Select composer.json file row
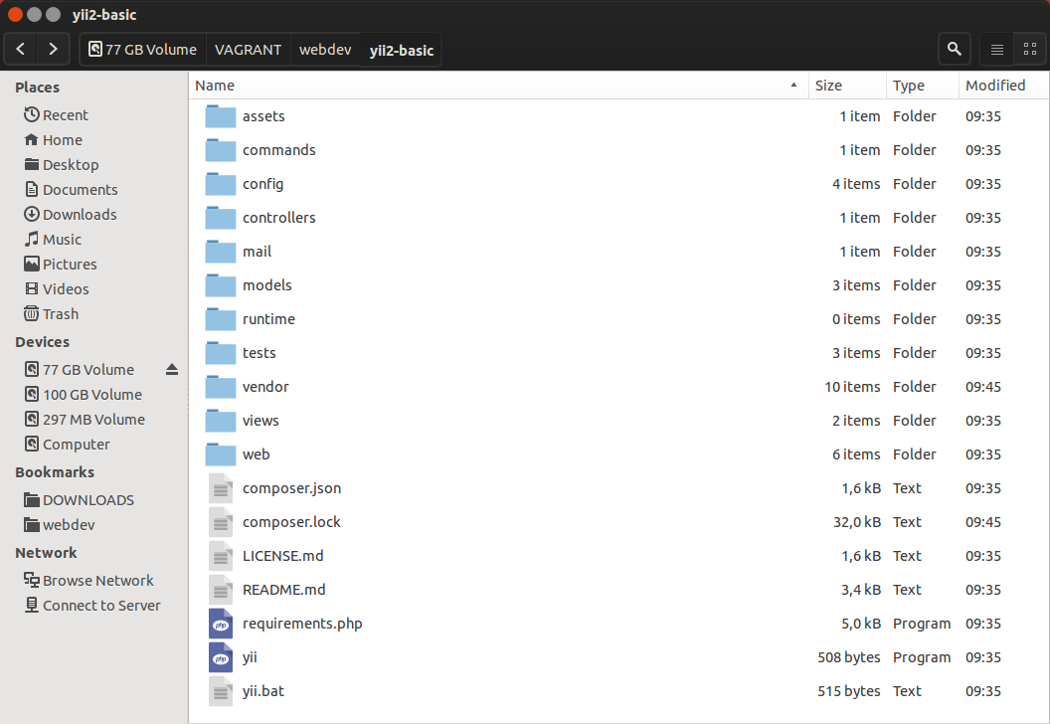Screen dimensions: 1050x724 click(x=291, y=488)
